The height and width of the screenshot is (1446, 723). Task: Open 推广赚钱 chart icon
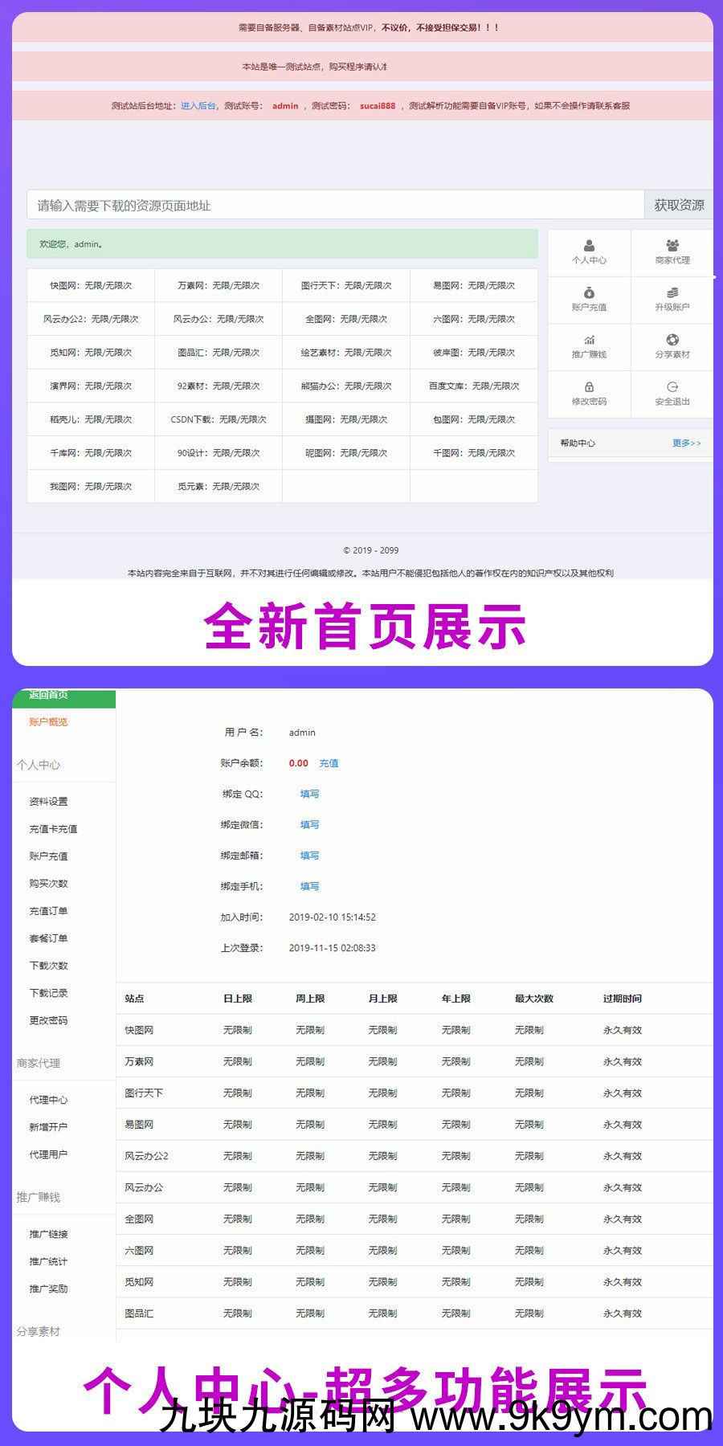[589, 340]
